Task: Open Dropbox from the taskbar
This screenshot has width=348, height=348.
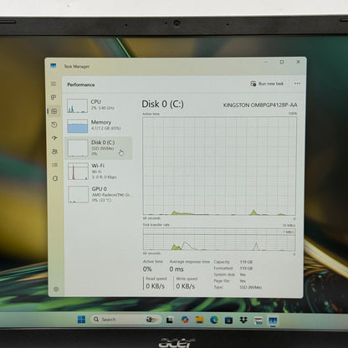Action: click(x=243, y=320)
